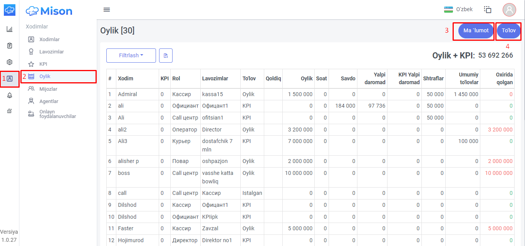The width and height of the screenshot is (525, 246).
Task: Expand the Filtrlash dropdown
Action: 131,56
